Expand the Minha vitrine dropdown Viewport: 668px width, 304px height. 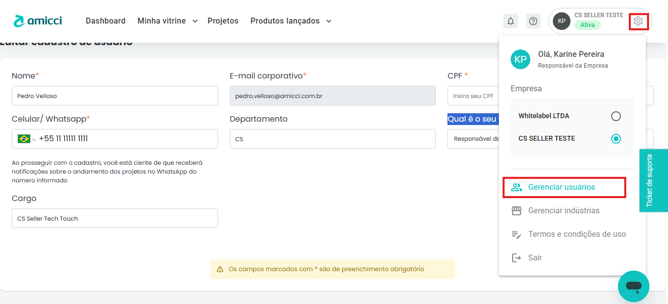(x=167, y=21)
